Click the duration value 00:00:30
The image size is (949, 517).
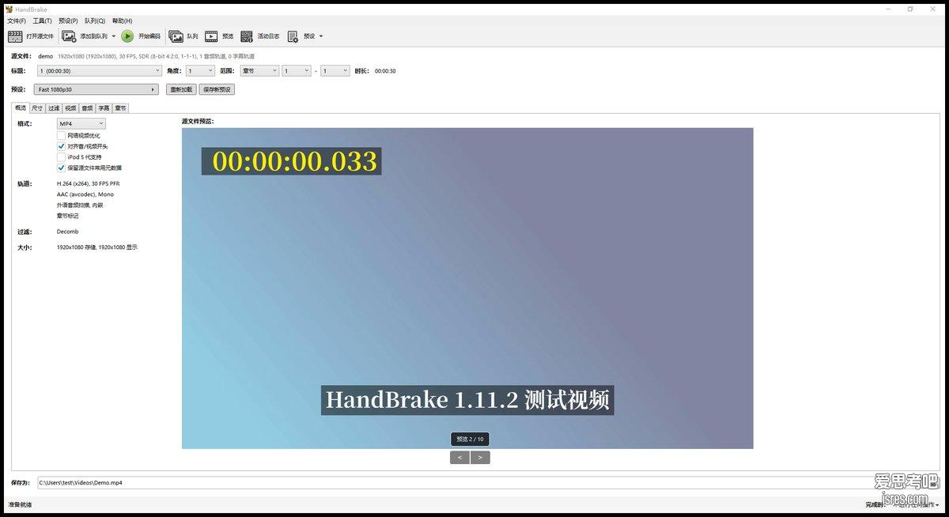(385, 71)
